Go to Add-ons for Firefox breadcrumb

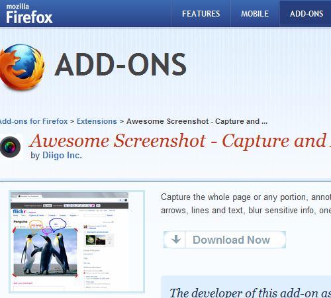[x=34, y=121]
